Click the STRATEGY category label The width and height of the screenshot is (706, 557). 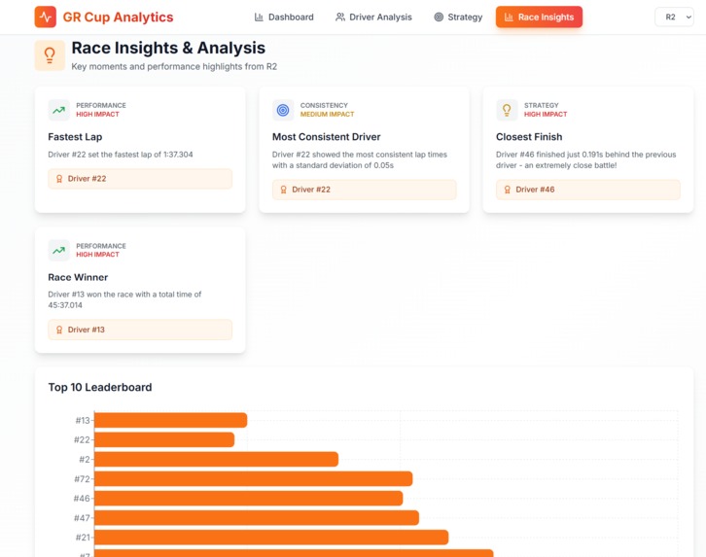pyautogui.click(x=542, y=105)
